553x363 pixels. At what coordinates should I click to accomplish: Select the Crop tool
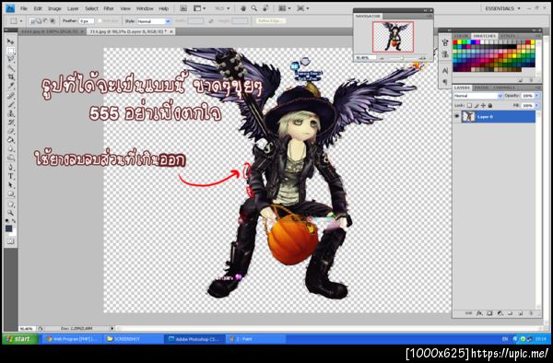pos(10,76)
